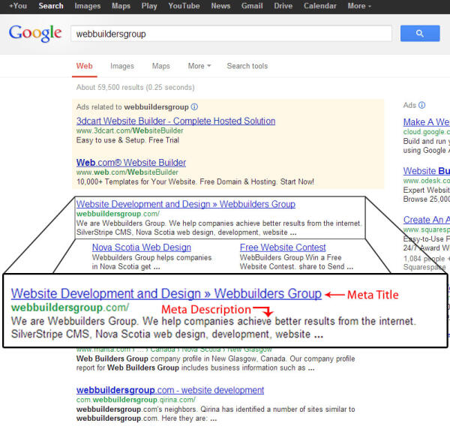Open Calendar in the top bar
Screen dimensions: 450x432
coord(320,6)
